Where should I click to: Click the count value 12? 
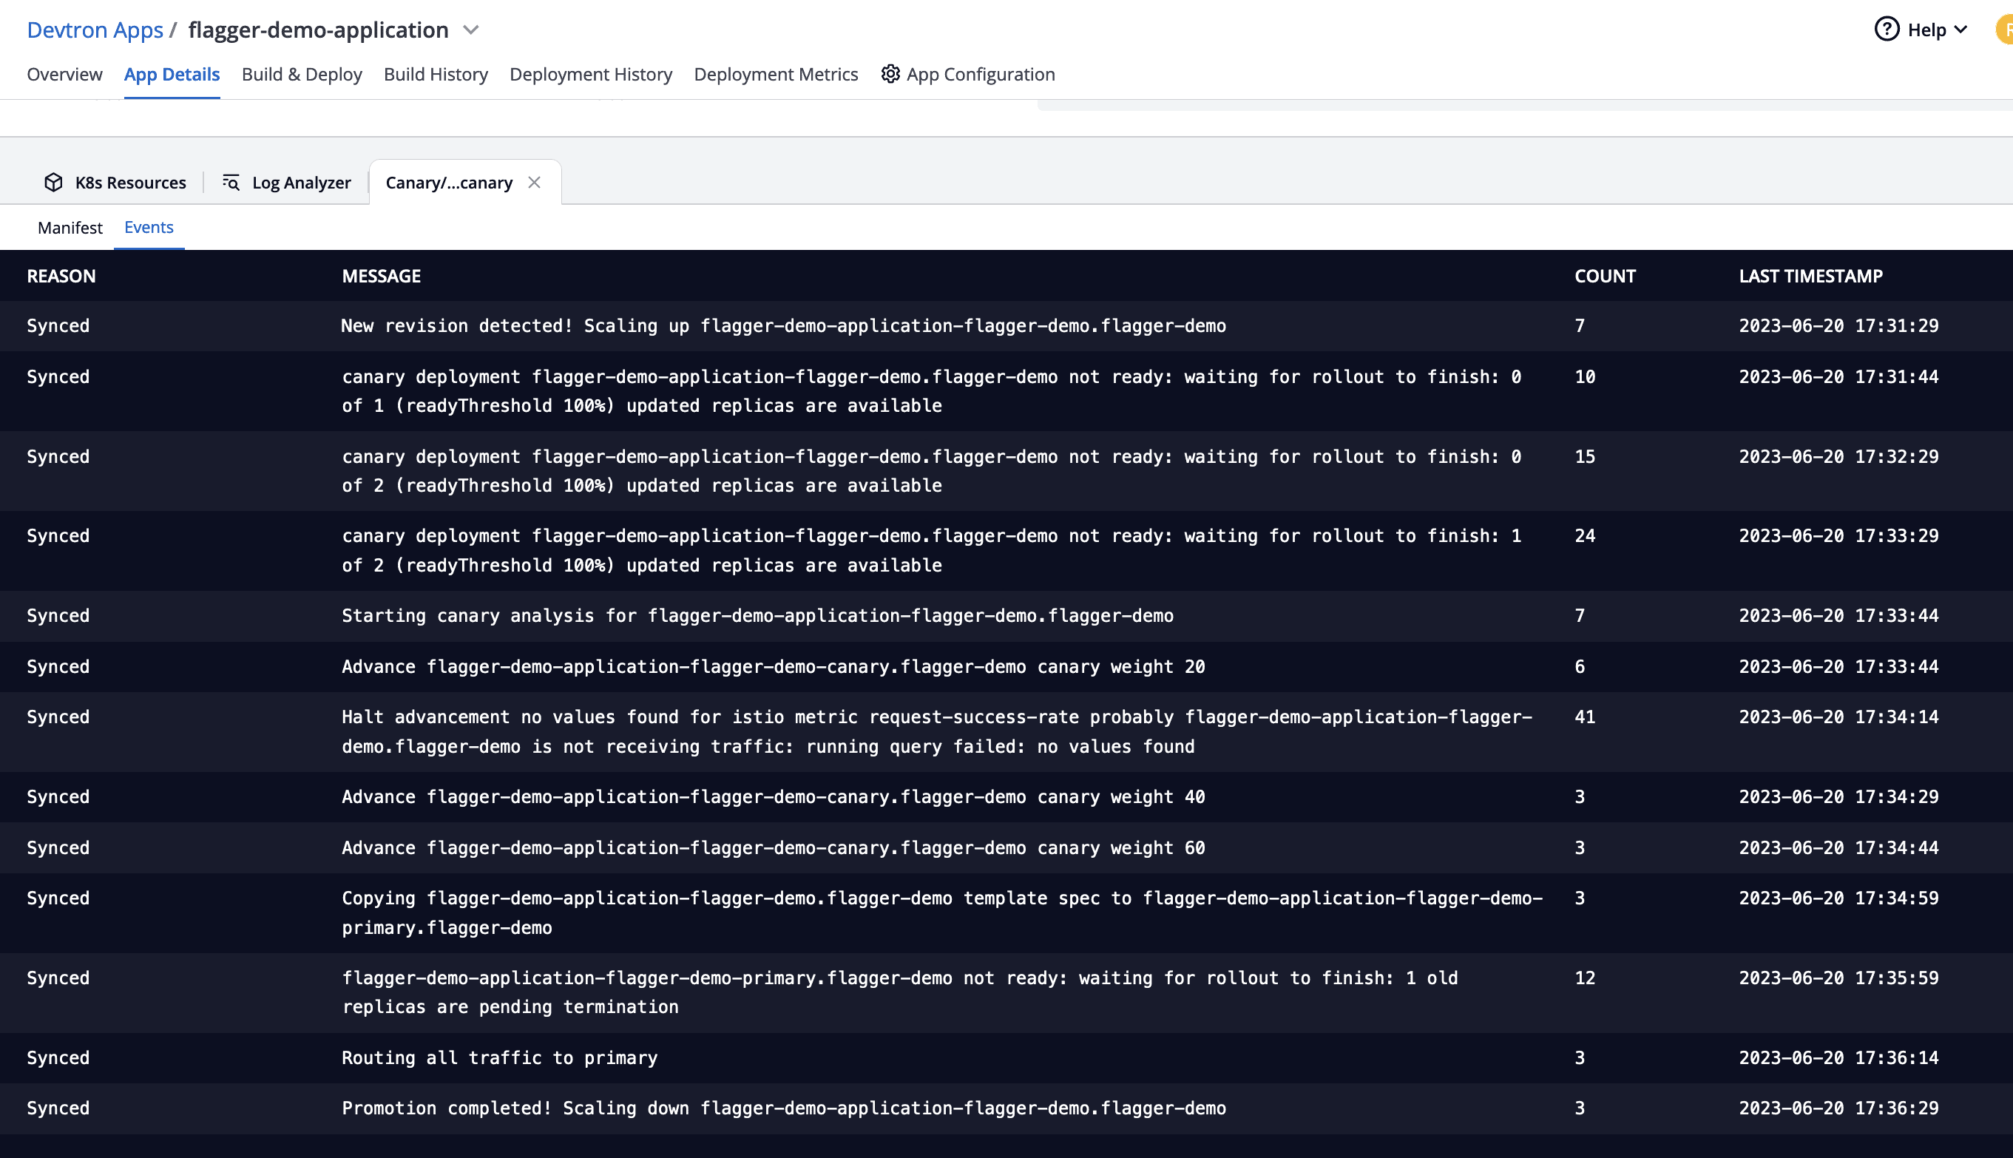coord(1585,978)
